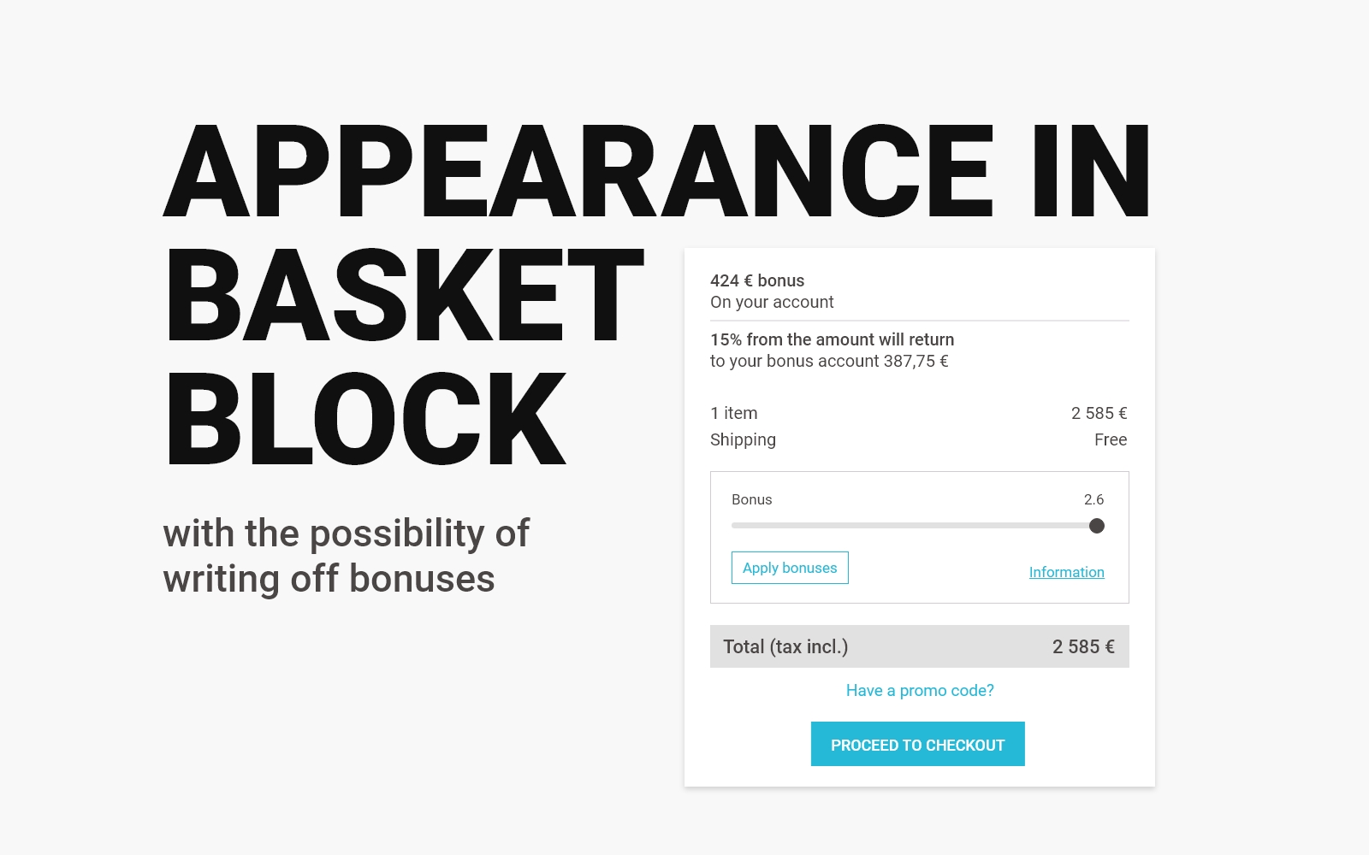Screen dimensions: 1369x855
Task: Click the 15% return notice text
Action: [x=832, y=339]
